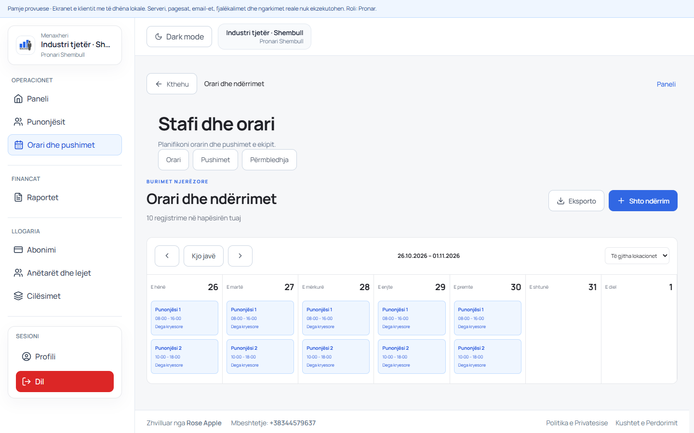Click the user circle icon beside Profili
This screenshot has height=433, width=694.
[x=27, y=357]
